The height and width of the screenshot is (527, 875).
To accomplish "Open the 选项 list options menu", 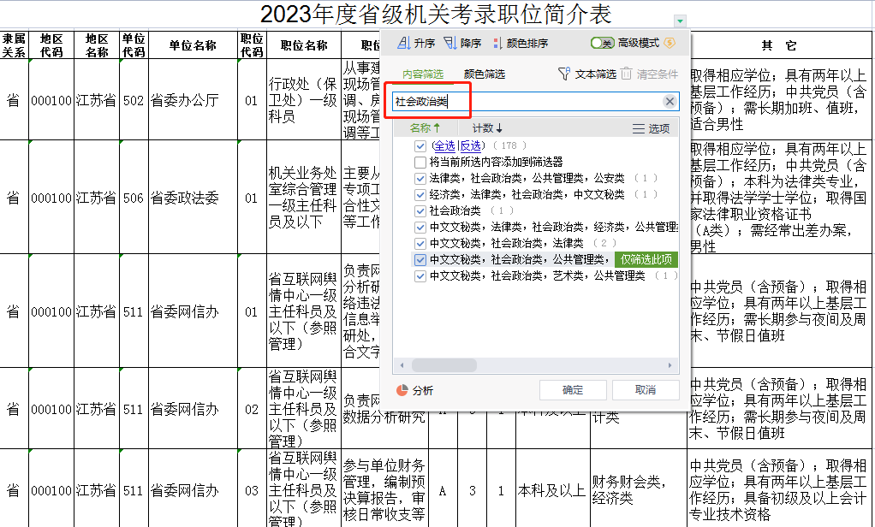I will (x=651, y=129).
